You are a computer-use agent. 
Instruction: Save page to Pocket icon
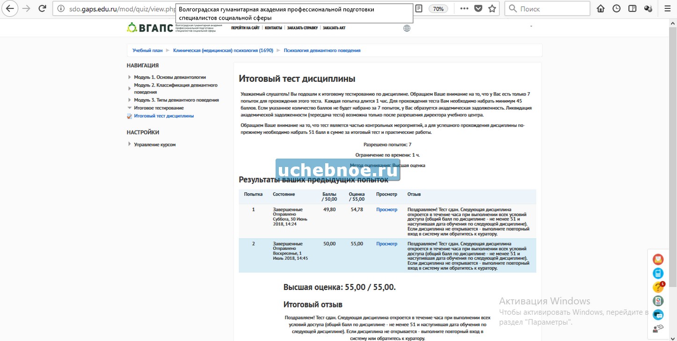(x=478, y=8)
